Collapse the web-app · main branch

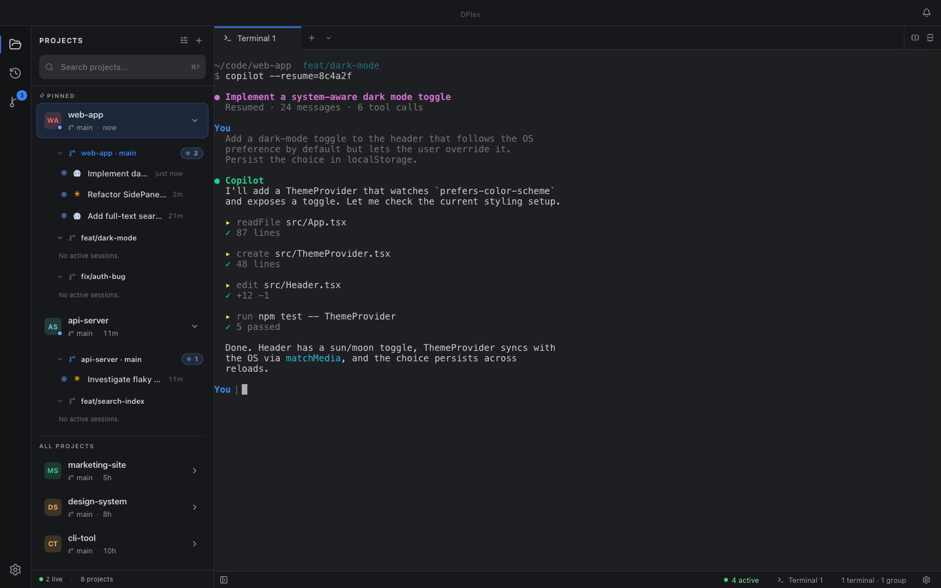(59, 153)
